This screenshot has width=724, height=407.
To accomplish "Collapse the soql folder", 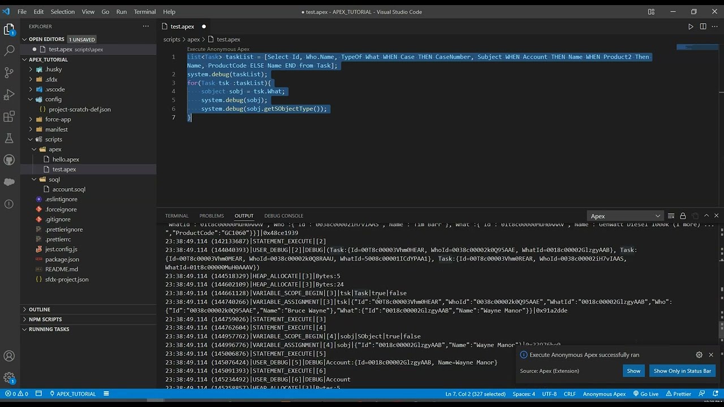I will pos(88,179).
